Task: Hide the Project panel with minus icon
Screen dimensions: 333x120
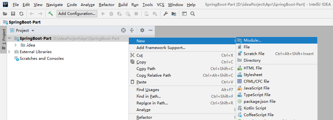Action: (151, 30)
